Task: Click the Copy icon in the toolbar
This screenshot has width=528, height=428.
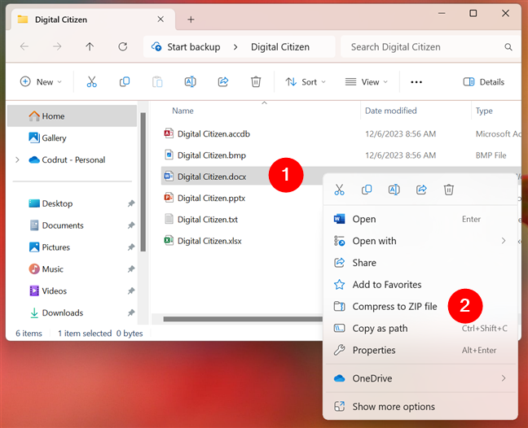Action: (x=125, y=81)
